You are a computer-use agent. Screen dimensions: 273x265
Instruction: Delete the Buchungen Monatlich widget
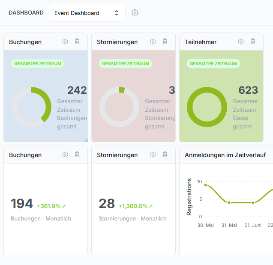[77, 155]
